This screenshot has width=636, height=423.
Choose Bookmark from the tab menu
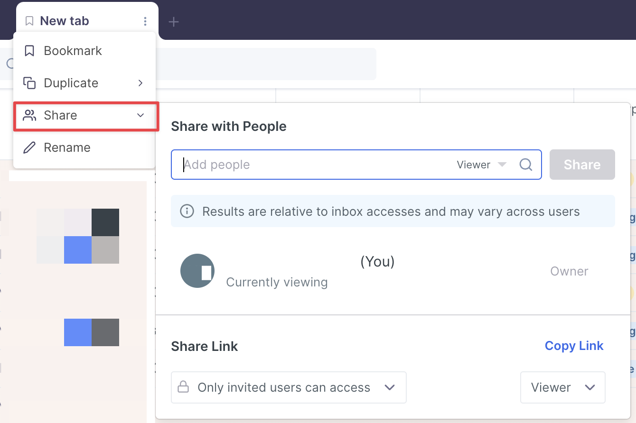(x=73, y=51)
